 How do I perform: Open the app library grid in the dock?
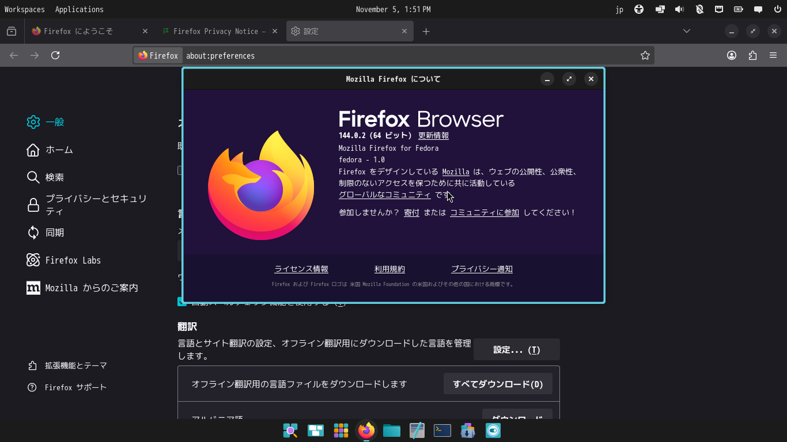click(x=341, y=430)
